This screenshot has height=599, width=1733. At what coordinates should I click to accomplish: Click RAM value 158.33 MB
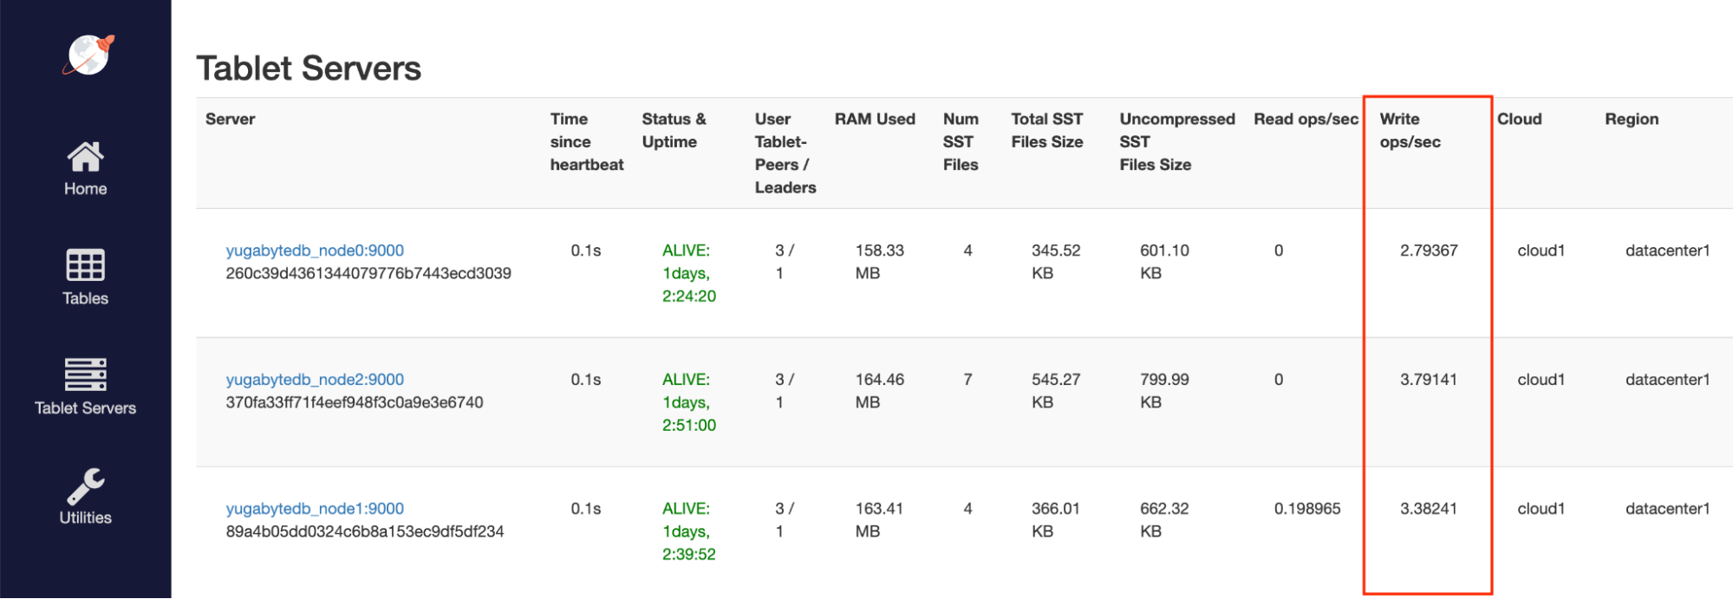(879, 262)
